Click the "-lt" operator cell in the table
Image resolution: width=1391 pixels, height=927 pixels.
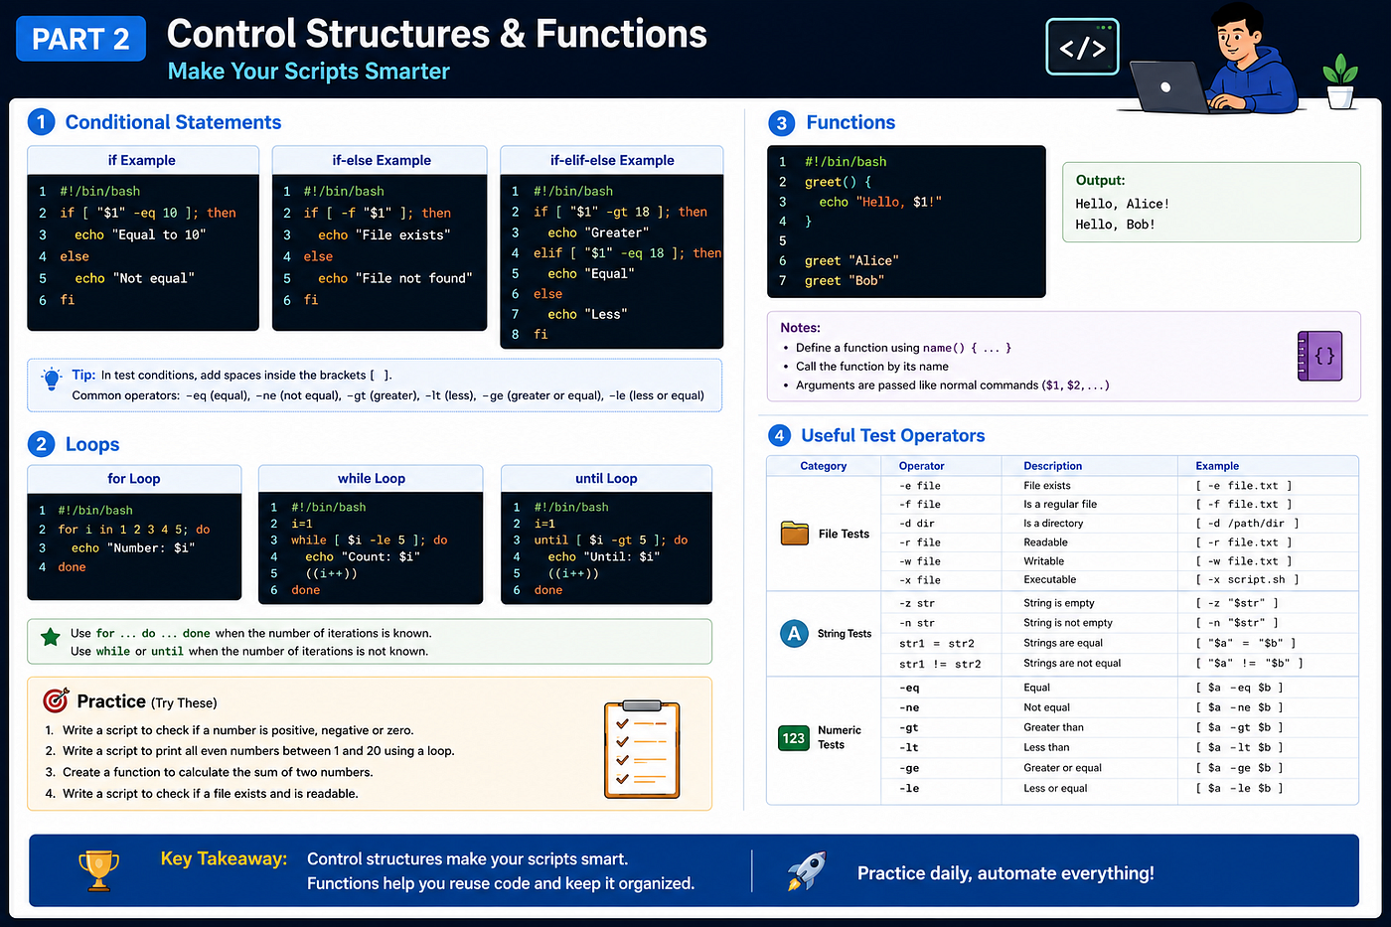[x=909, y=748]
